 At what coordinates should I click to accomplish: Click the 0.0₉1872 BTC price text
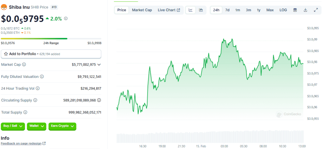tap(11, 28)
